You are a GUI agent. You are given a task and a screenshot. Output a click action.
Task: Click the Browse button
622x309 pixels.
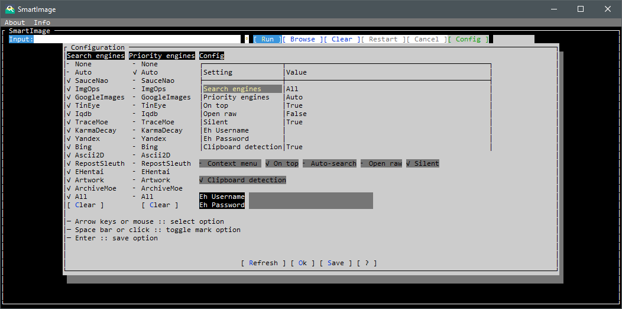click(x=303, y=39)
